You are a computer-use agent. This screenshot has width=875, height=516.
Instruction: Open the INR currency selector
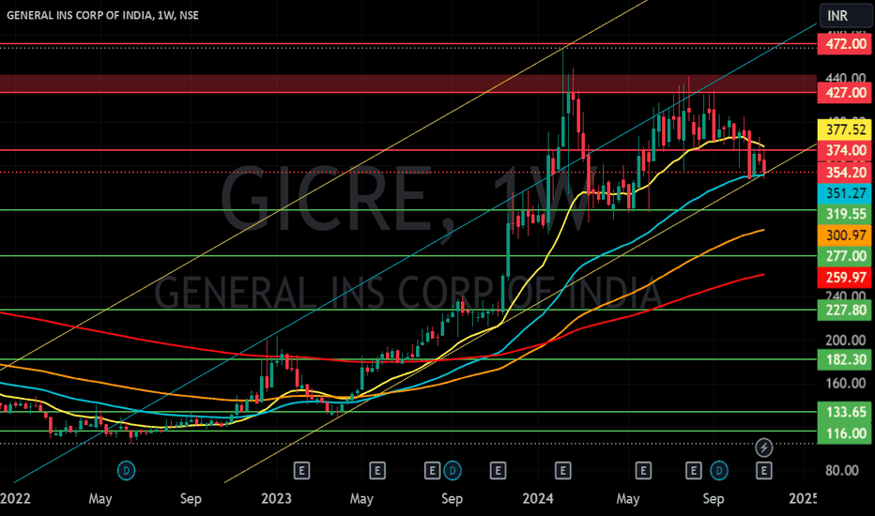click(x=845, y=16)
